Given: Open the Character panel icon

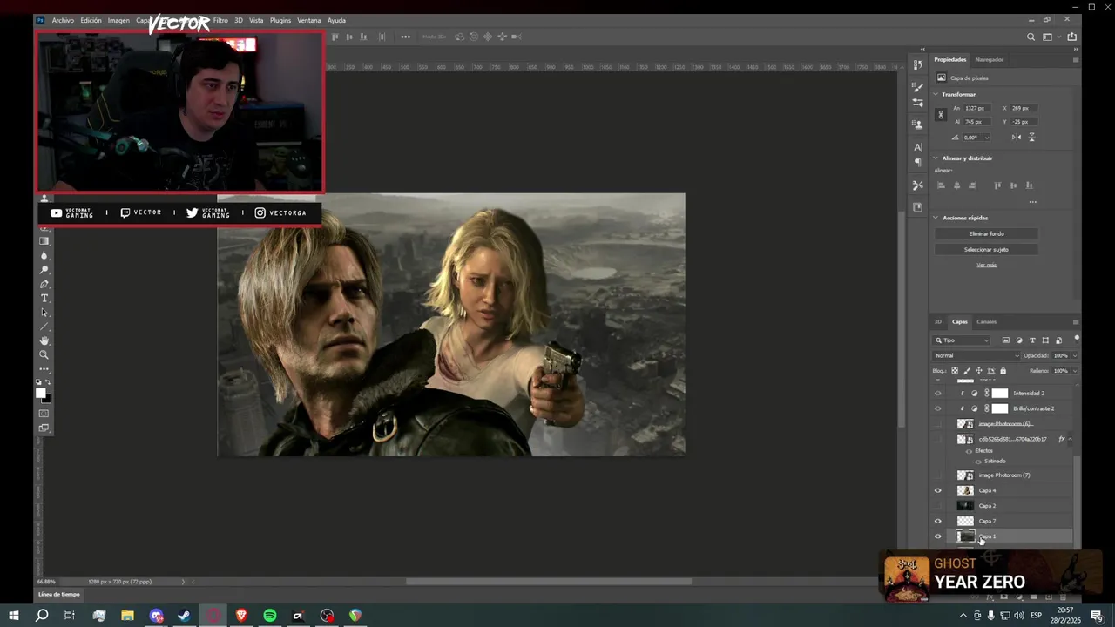Looking at the screenshot, I should click(917, 147).
